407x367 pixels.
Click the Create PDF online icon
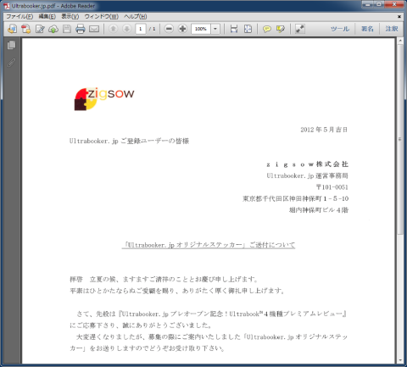[x=12, y=29]
